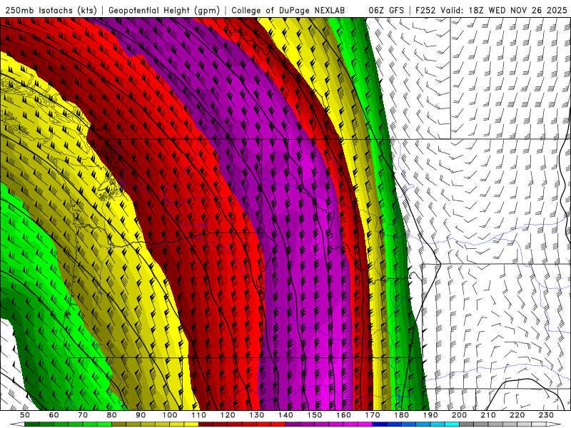571x428 pixels.
Task: Select the 180 kt colorbar label
Action: (401, 415)
